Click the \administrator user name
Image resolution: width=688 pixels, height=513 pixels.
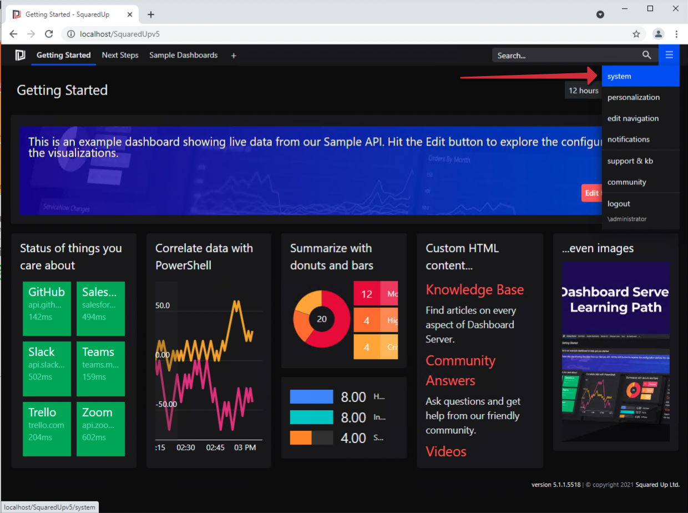click(627, 219)
